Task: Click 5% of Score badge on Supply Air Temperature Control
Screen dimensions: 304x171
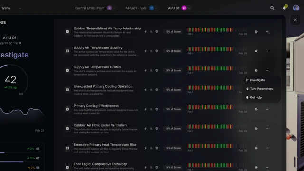Action: [173, 70]
